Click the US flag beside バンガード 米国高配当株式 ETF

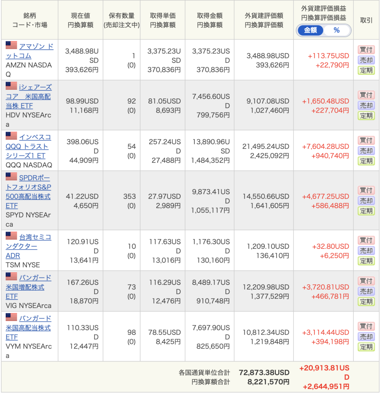coord(11,317)
